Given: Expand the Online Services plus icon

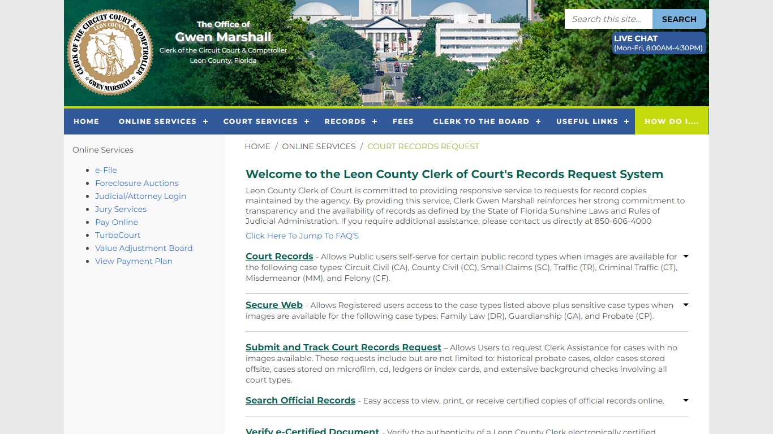Looking at the screenshot, I should point(205,121).
